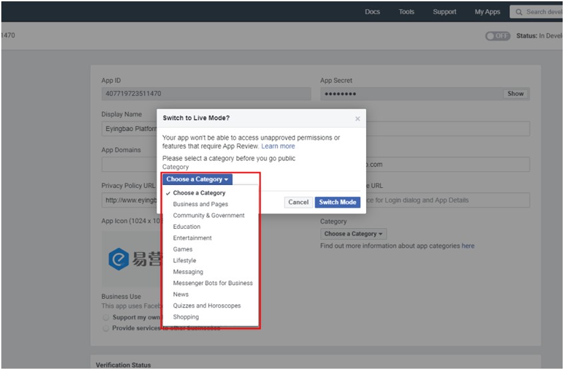
Task: Close the Switch to Live Mode dialog
Action: click(x=357, y=118)
